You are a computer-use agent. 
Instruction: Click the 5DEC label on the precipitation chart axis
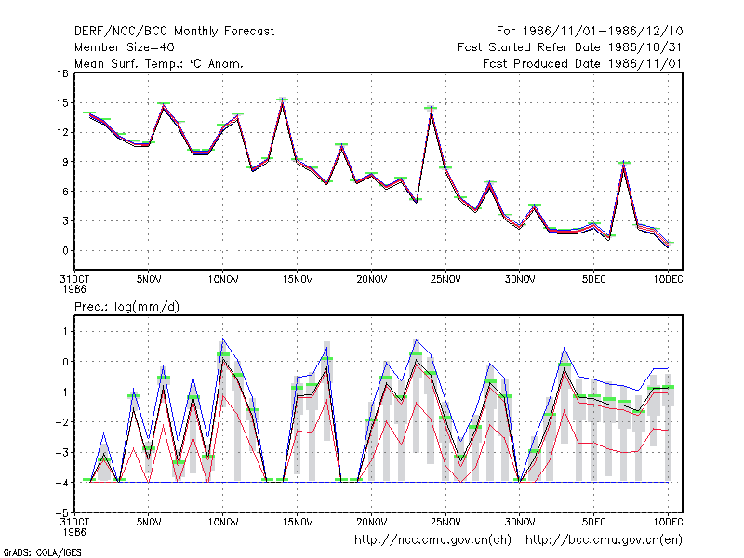point(593,522)
